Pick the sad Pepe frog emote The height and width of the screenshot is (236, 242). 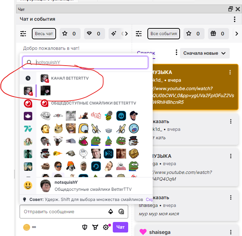[96, 141]
